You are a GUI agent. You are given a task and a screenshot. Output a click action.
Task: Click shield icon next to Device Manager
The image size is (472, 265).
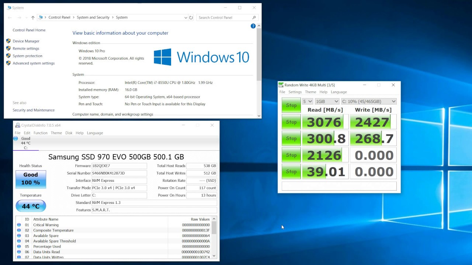coord(8,41)
